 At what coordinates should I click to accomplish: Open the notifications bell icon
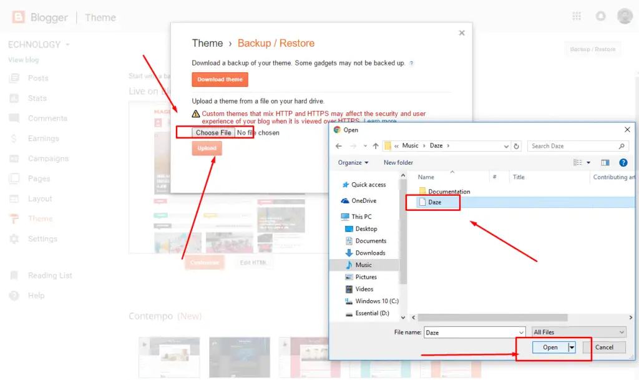pyautogui.click(x=601, y=16)
